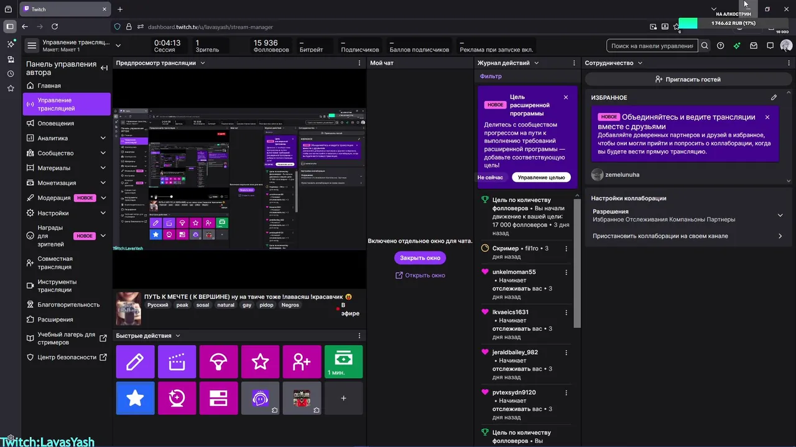Collapse the creator dashboard sidebar
The width and height of the screenshot is (796, 447).
click(x=104, y=68)
